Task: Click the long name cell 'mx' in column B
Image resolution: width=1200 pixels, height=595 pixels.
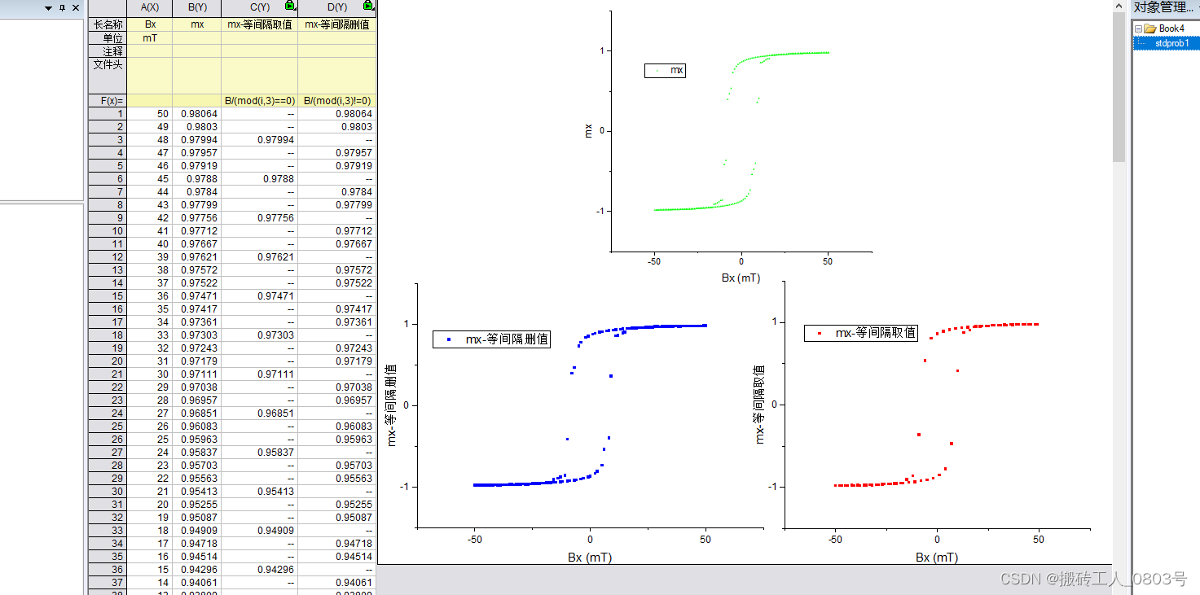Action: (196, 24)
